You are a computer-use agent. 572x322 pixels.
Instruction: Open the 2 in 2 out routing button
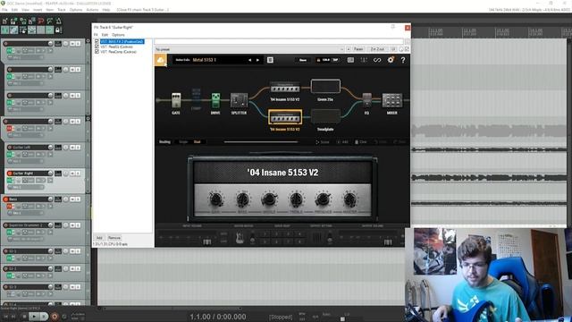point(377,49)
